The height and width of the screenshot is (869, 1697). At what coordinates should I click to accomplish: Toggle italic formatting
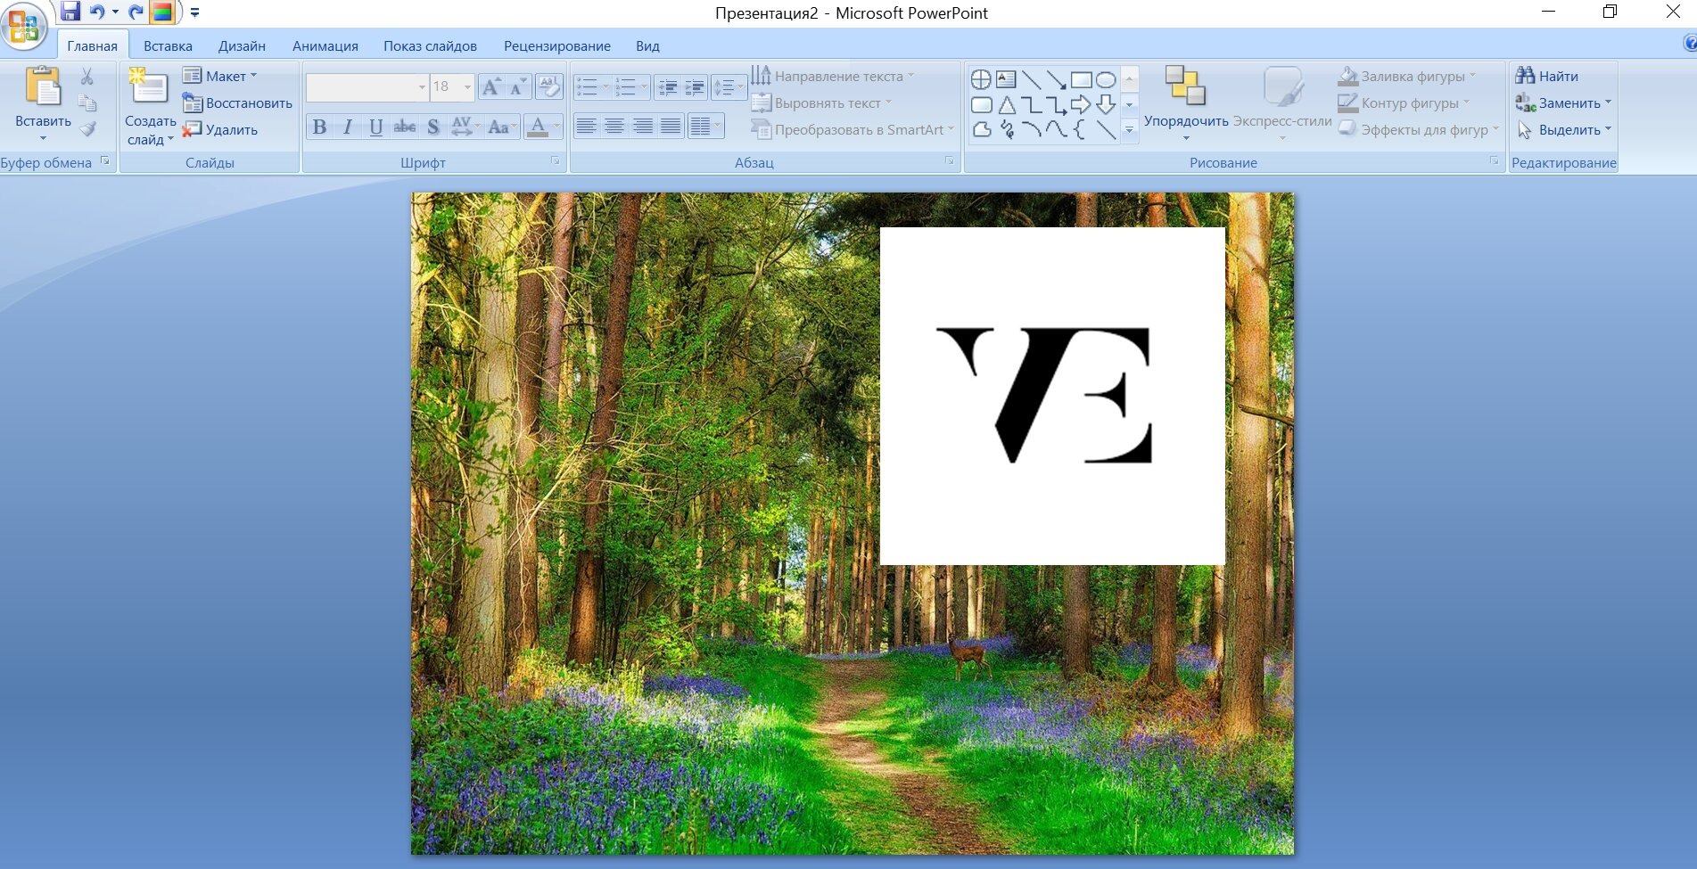pos(348,127)
